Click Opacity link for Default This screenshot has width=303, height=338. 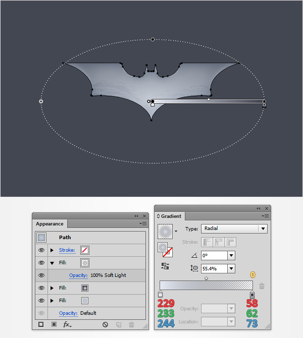click(68, 313)
